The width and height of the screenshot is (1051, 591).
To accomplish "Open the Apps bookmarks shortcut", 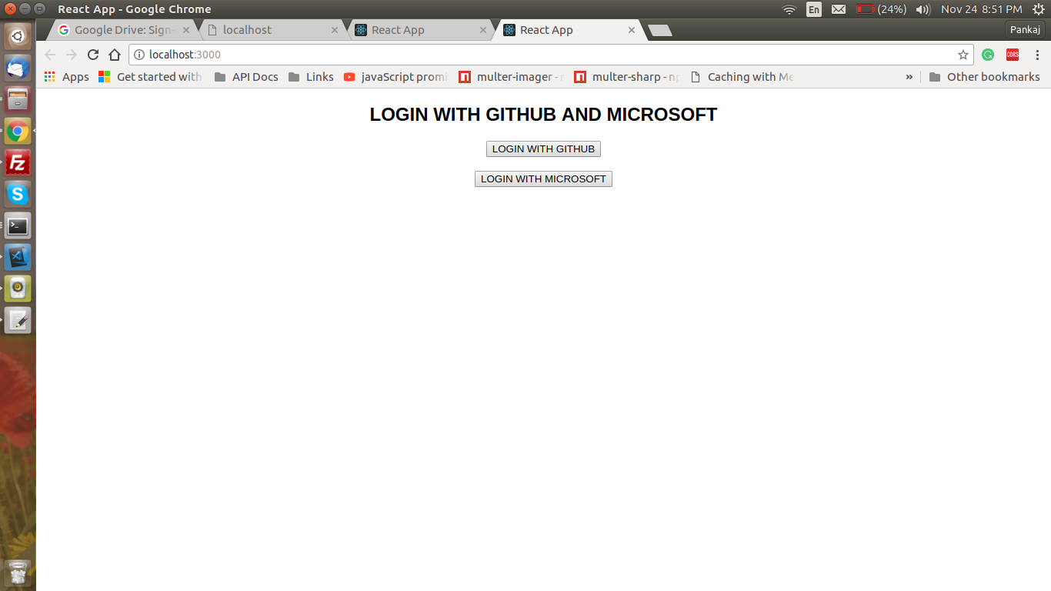I will tap(67, 77).
